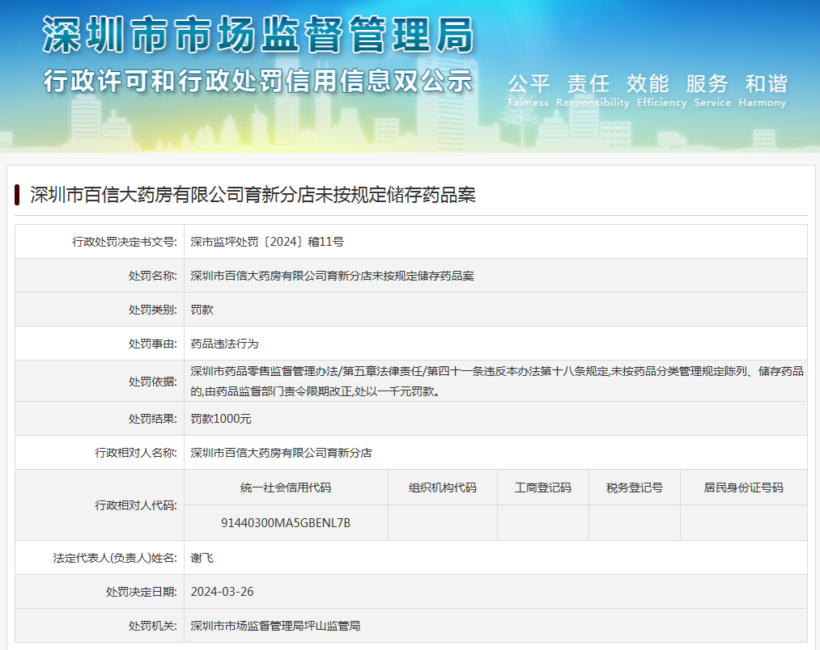820x650 pixels.
Task: Click the penalty result 罚款1000元
Action: point(221,419)
